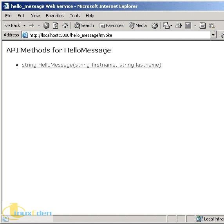This screenshot has width=224, height=224.
Task: Open the Forward history dropdown arrow
Action: (x=39, y=26)
